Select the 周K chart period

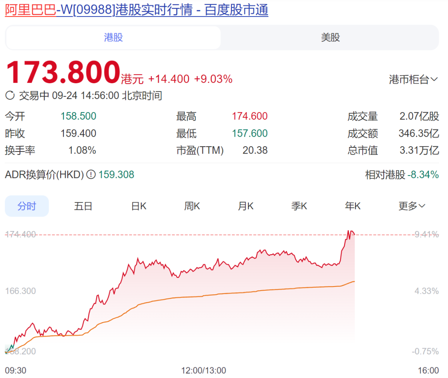192,206
